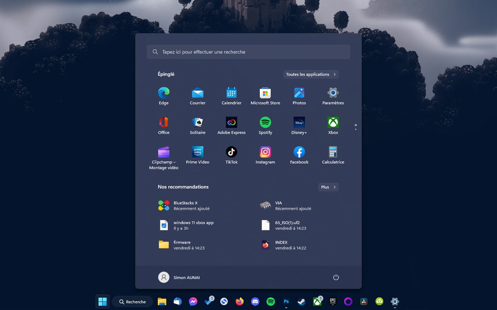This screenshot has width=497, height=310.
Task: Open the Settings gear in the taskbar
Action: pos(395,302)
